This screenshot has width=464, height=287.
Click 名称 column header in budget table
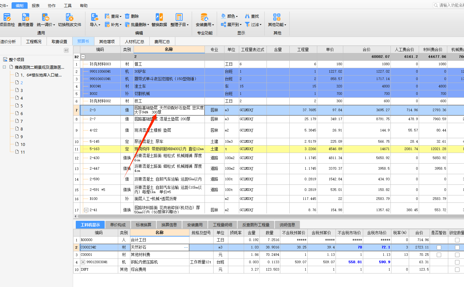(x=169, y=49)
